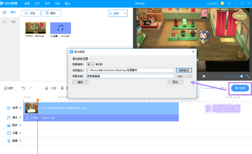The height and width of the screenshot is (154, 252).
Task: Click the next frame playback button
Action: [204, 76]
